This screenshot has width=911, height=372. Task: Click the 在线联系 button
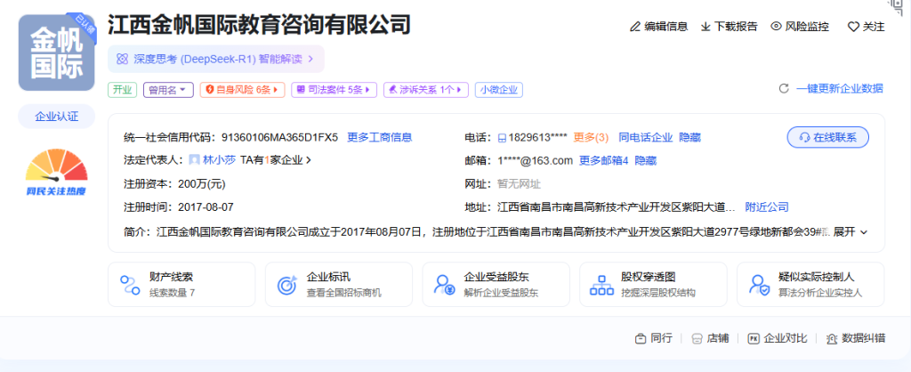click(x=827, y=137)
